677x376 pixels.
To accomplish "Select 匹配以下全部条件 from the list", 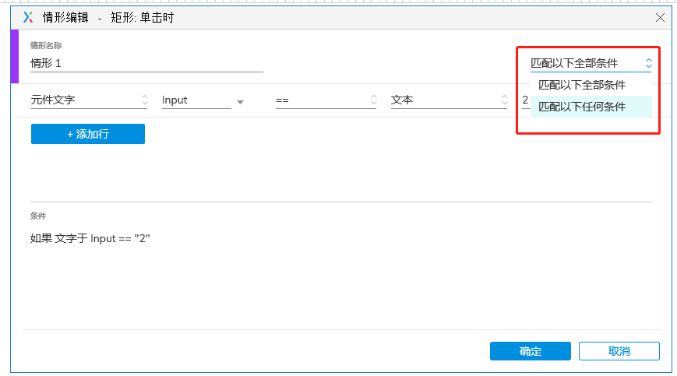I will [x=591, y=85].
